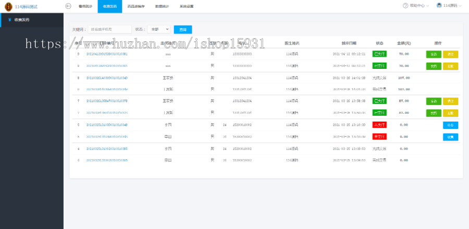
Task: Expand the 114源码 user menu arrow
Action: 460,6
